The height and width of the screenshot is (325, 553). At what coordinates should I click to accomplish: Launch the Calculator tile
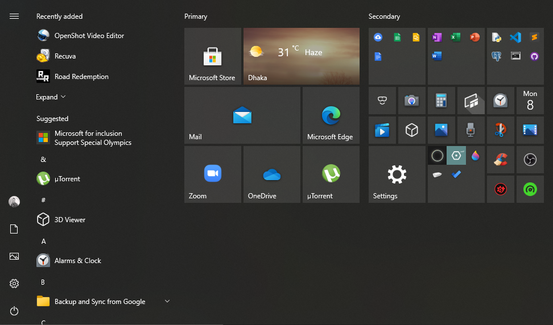441,101
